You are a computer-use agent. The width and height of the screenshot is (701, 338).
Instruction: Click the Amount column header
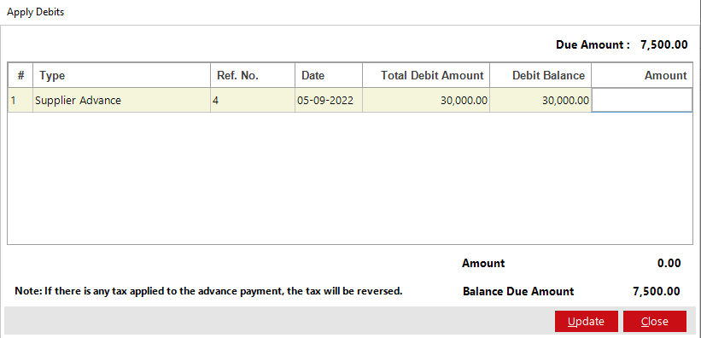point(641,76)
